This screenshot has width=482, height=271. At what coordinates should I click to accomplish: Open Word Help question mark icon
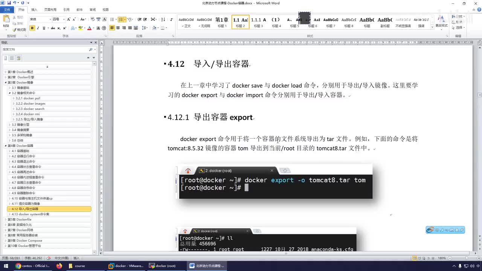click(479, 9)
